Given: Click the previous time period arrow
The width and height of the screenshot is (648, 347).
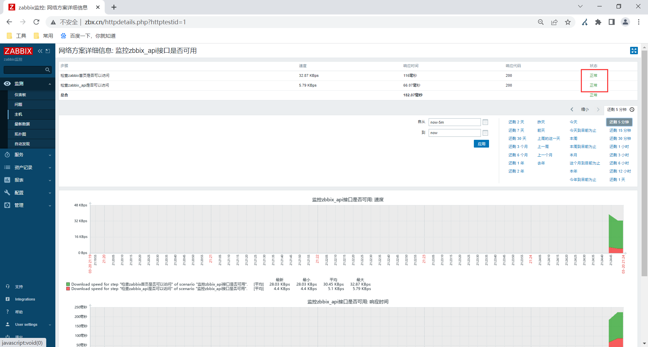Looking at the screenshot, I should point(572,109).
